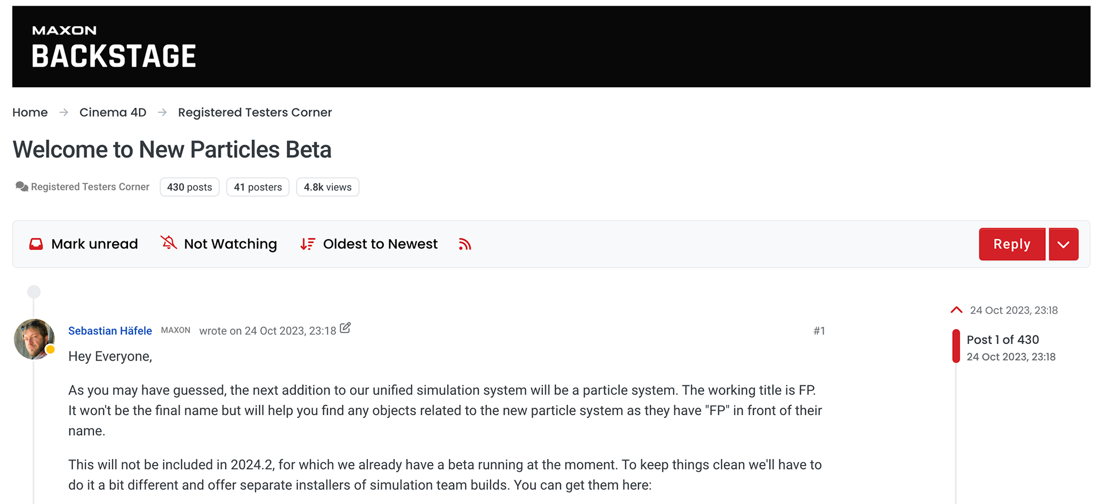Image resolution: width=1102 pixels, height=504 pixels.
Task: Click the RSS feed icon
Action: click(465, 244)
